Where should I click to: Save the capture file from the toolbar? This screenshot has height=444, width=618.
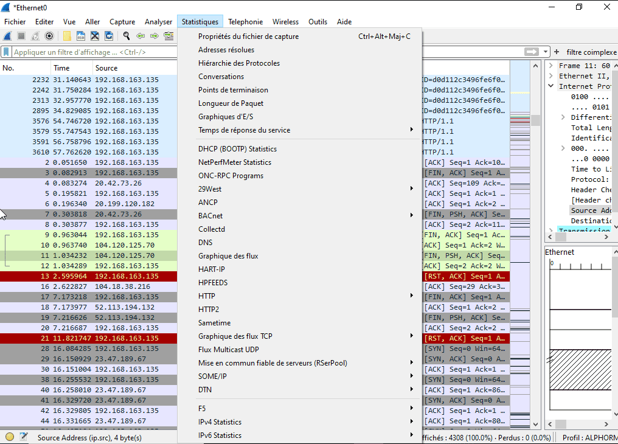click(x=81, y=36)
